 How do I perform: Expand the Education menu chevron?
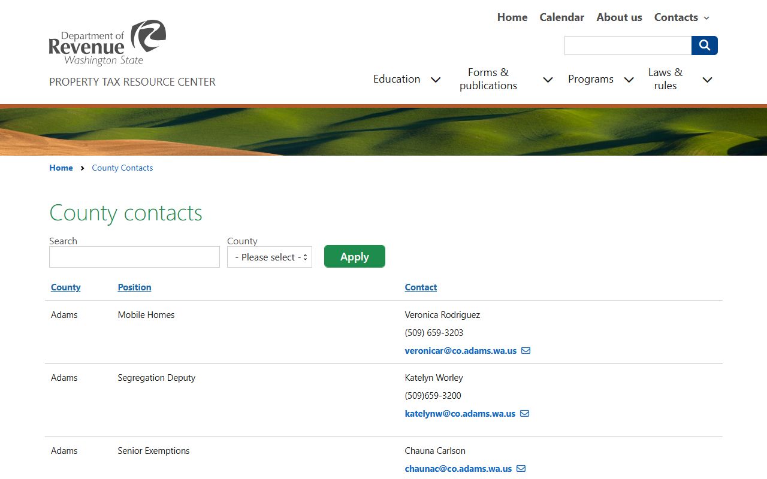pyautogui.click(x=436, y=80)
